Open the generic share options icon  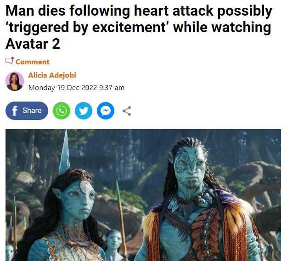pyautogui.click(x=127, y=111)
